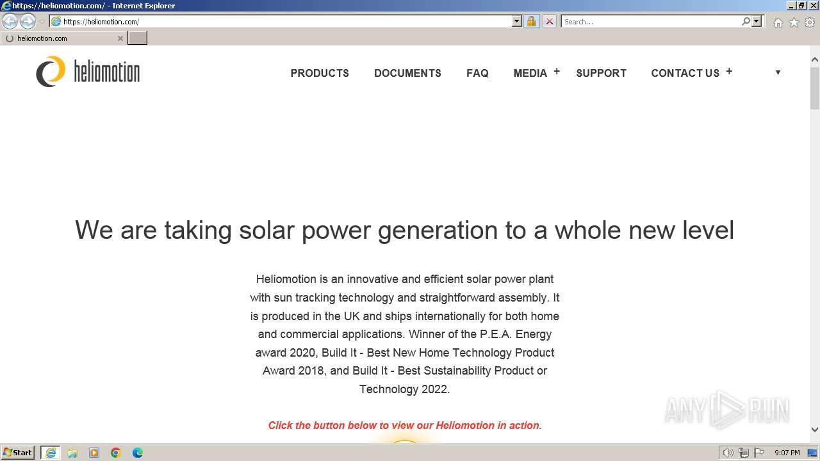Screen dimensions: 820x461
Task: Open Microsoft Edge from the taskbar
Action: click(x=138, y=453)
